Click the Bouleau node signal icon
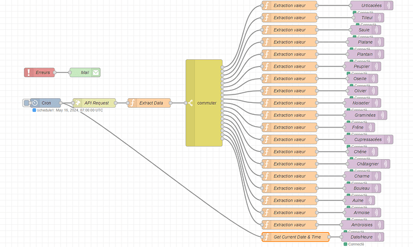Image resolution: width=413 pixels, height=247 pixels. pyautogui.click(x=376, y=188)
